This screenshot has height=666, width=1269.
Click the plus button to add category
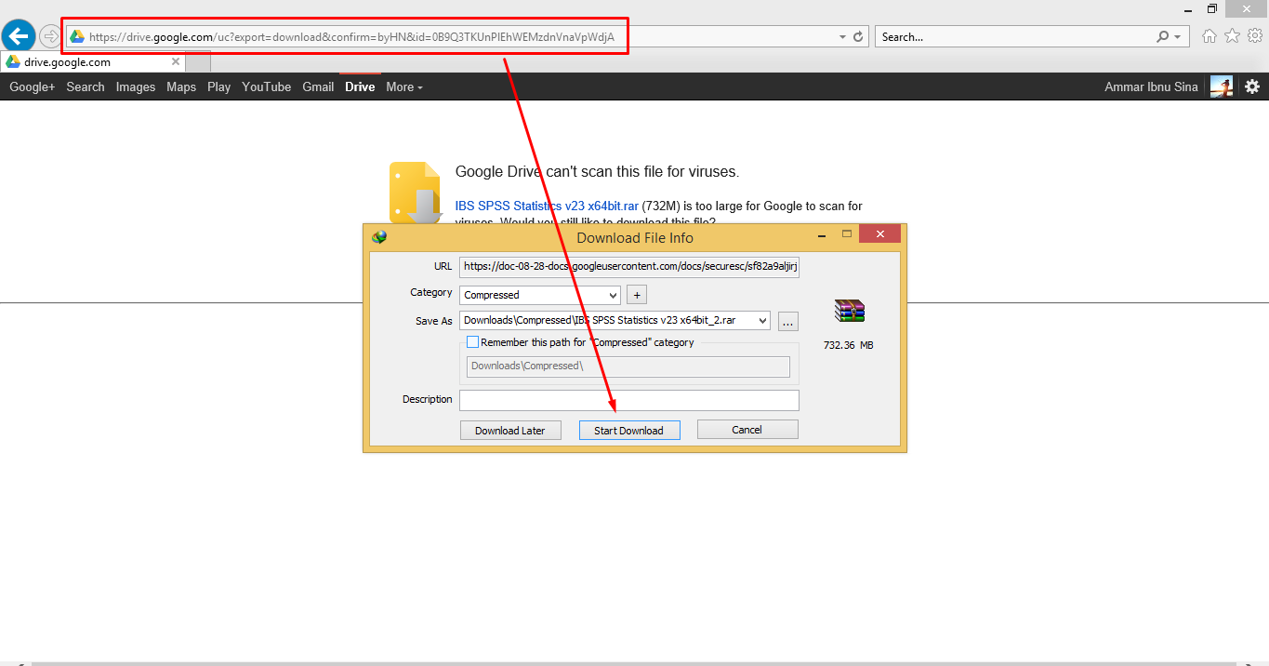637,295
